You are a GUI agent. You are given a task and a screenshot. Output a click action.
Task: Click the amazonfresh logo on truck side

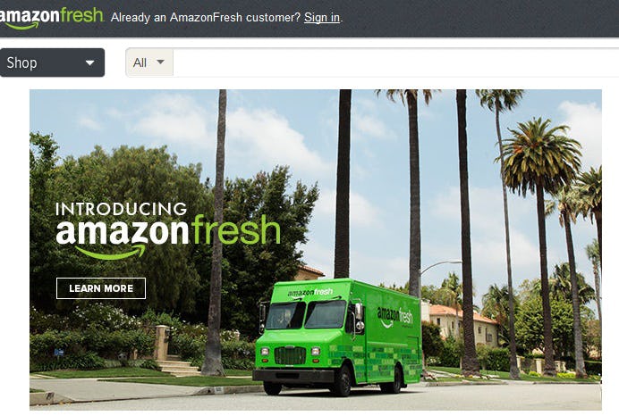394,316
